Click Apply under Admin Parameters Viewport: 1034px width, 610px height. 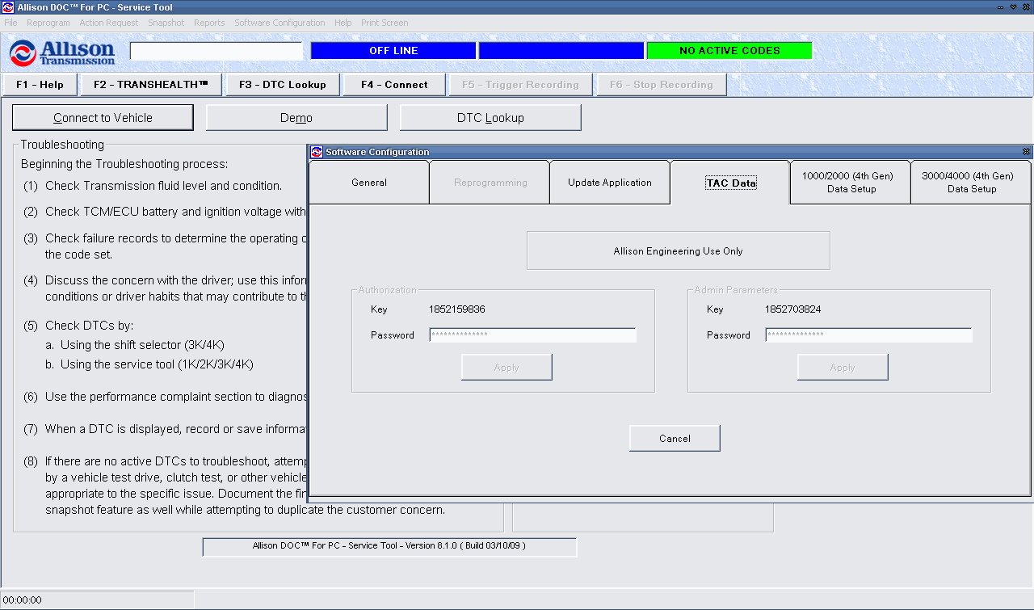[x=843, y=368]
